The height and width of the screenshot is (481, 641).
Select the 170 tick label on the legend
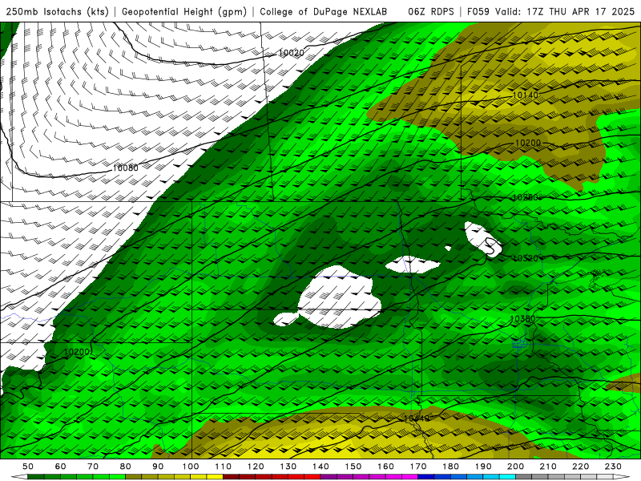418,467
